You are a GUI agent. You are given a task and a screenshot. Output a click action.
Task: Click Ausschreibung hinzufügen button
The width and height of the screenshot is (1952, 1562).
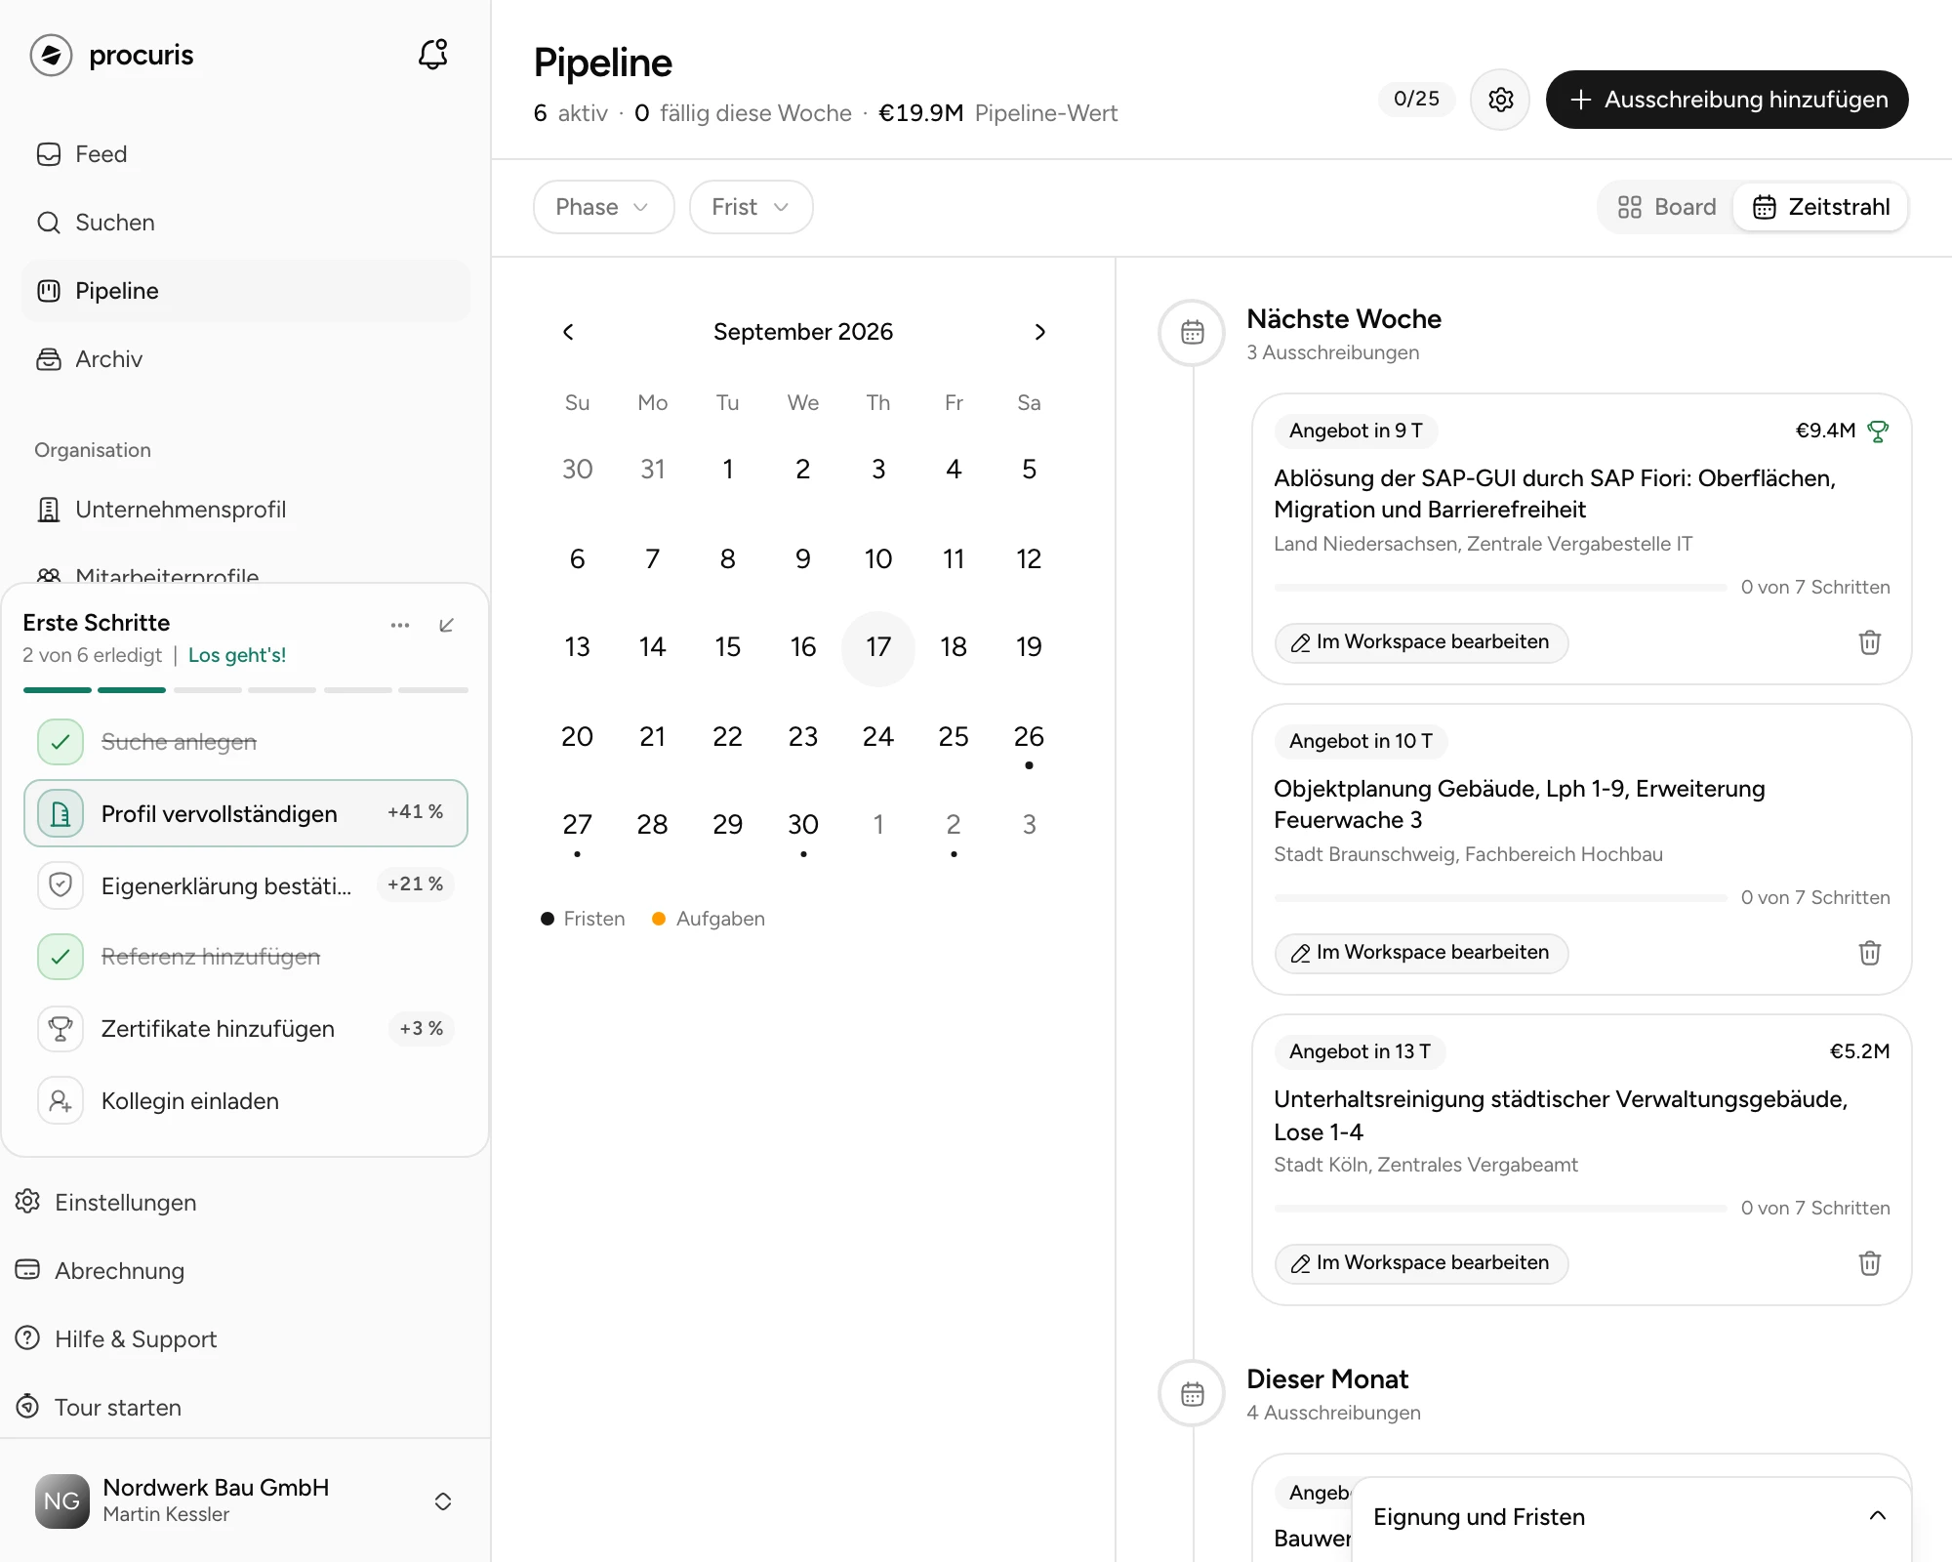1727,100
